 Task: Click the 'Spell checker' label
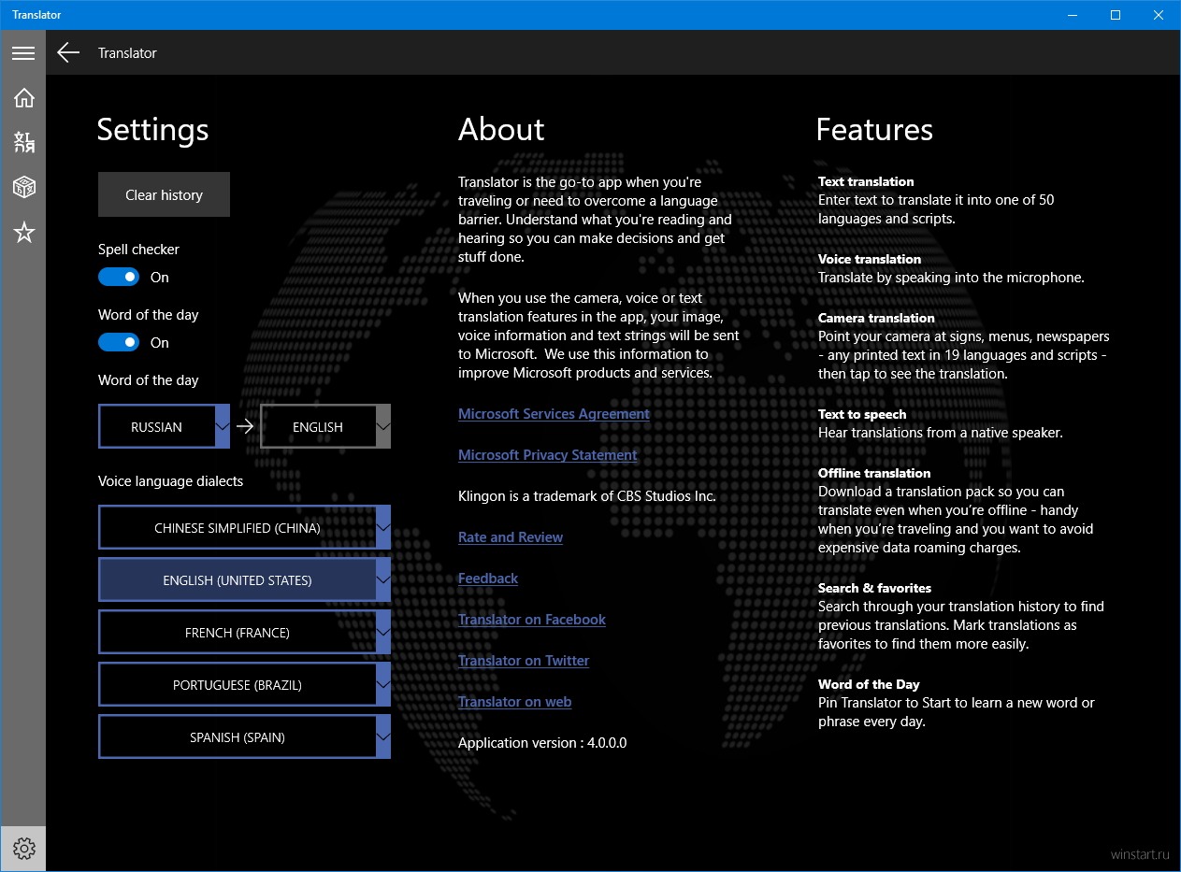(x=138, y=250)
